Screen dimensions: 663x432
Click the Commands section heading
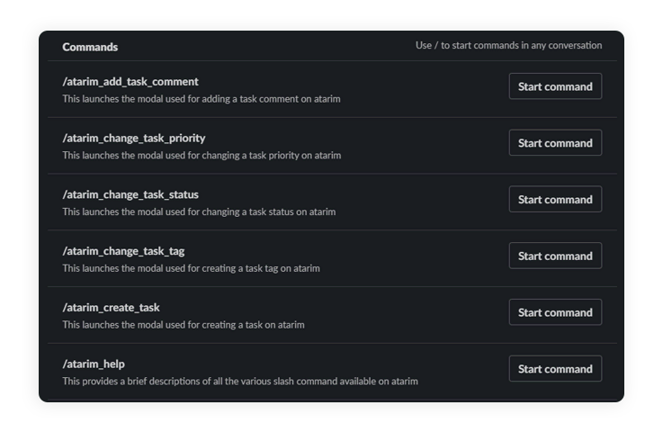click(x=90, y=47)
